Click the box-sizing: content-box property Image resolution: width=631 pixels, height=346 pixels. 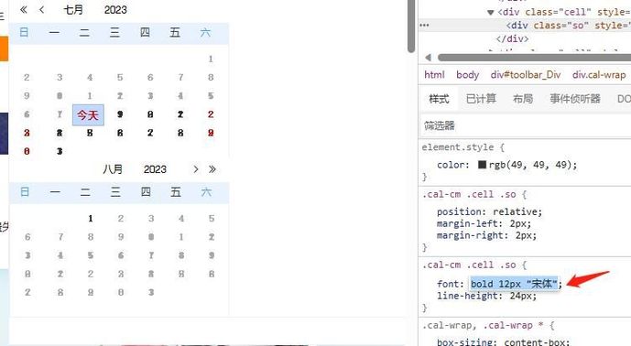504,342
